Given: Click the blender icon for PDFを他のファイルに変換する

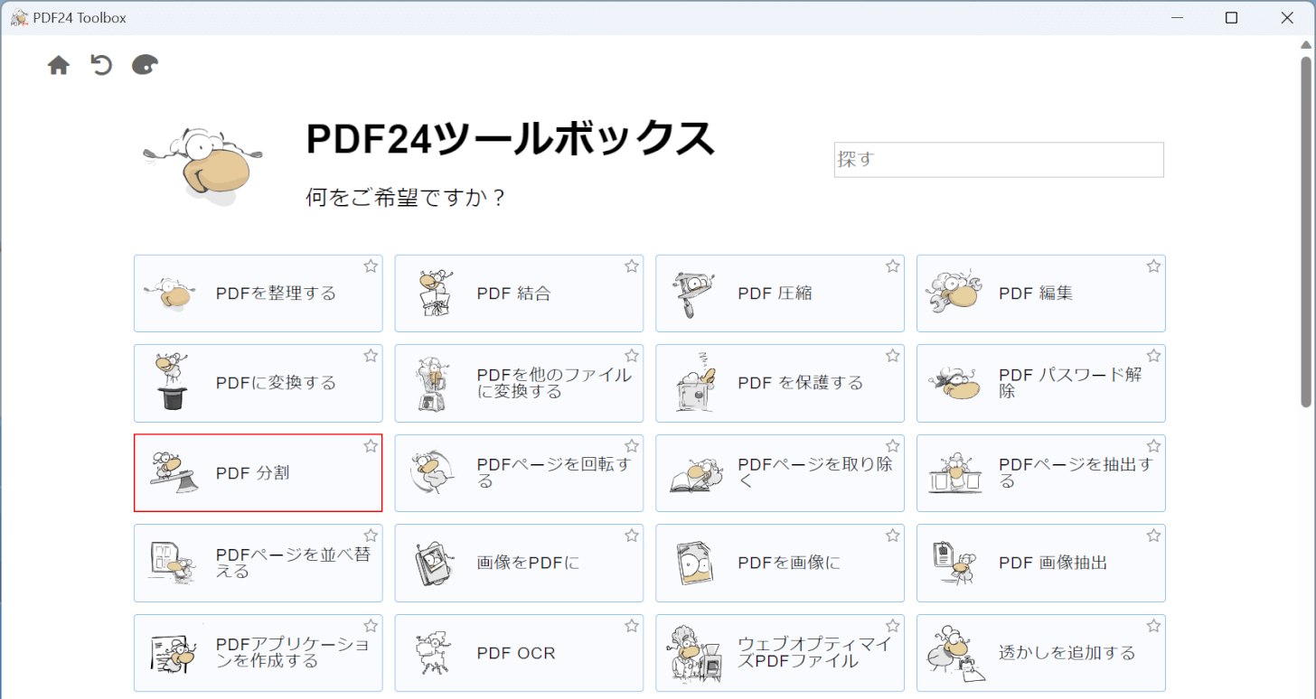Looking at the screenshot, I should click(433, 384).
